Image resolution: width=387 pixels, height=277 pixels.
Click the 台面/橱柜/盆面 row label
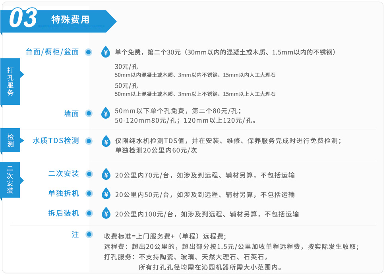coord(52,52)
